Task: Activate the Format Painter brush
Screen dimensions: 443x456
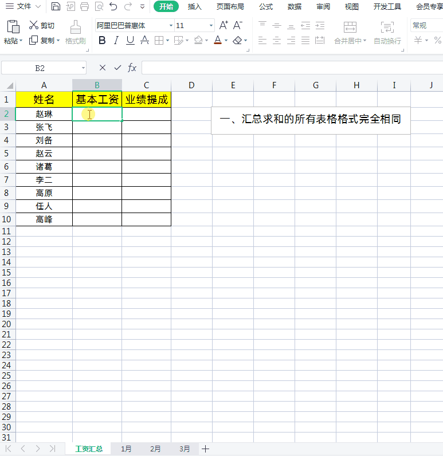Action: [x=76, y=27]
